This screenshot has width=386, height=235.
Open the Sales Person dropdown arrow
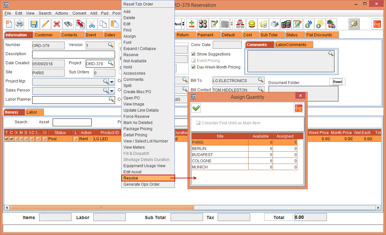[112, 91]
